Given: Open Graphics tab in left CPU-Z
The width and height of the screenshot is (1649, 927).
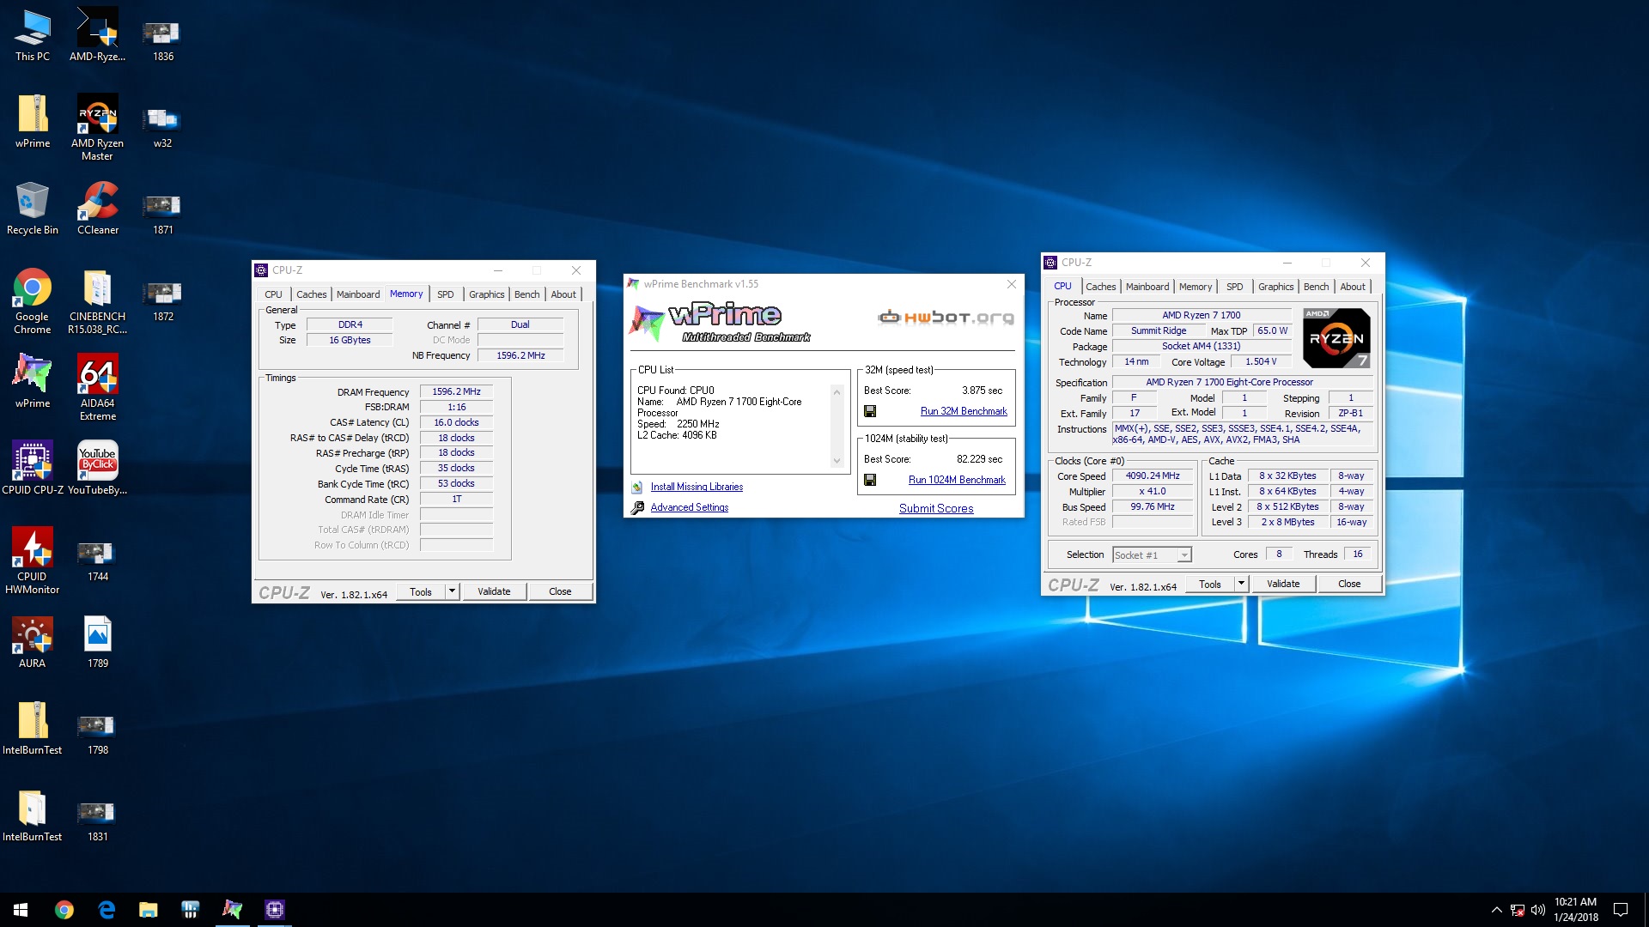Looking at the screenshot, I should pos(486,294).
